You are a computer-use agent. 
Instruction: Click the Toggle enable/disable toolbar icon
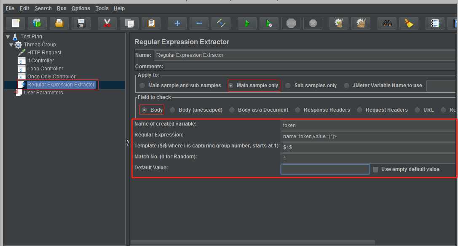[x=221, y=23]
